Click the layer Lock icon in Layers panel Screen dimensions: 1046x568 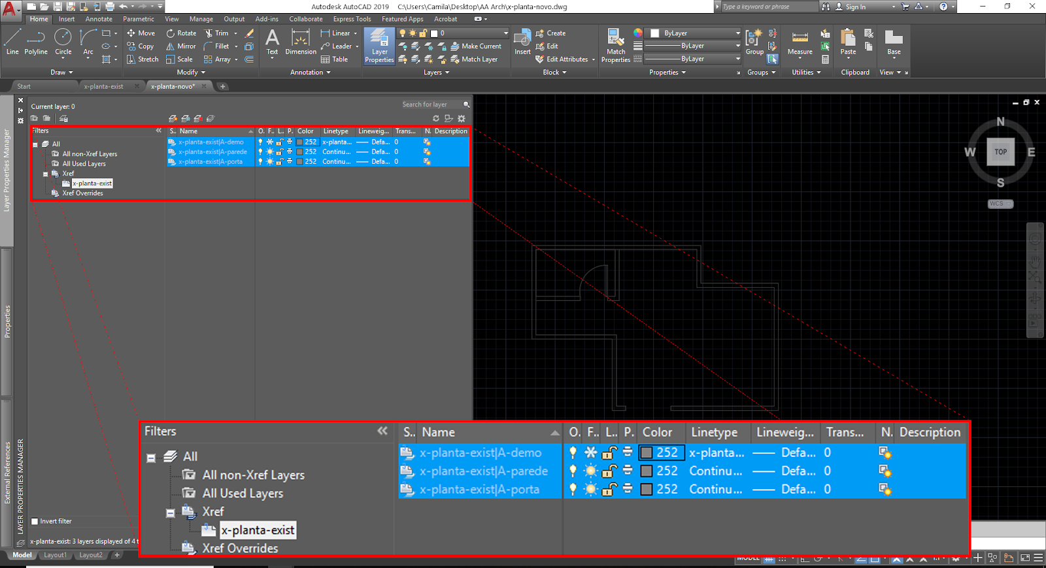(442, 46)
